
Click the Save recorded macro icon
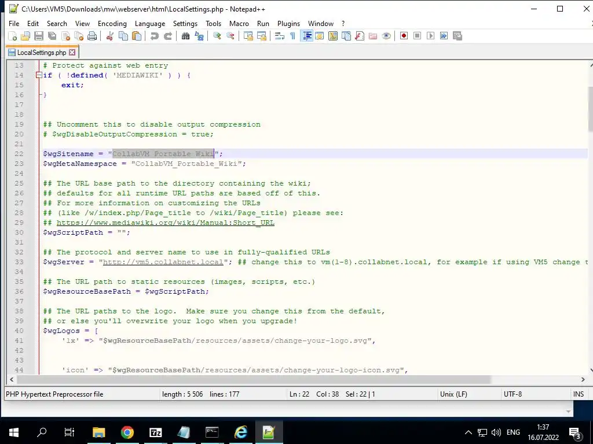coord(457,36)
